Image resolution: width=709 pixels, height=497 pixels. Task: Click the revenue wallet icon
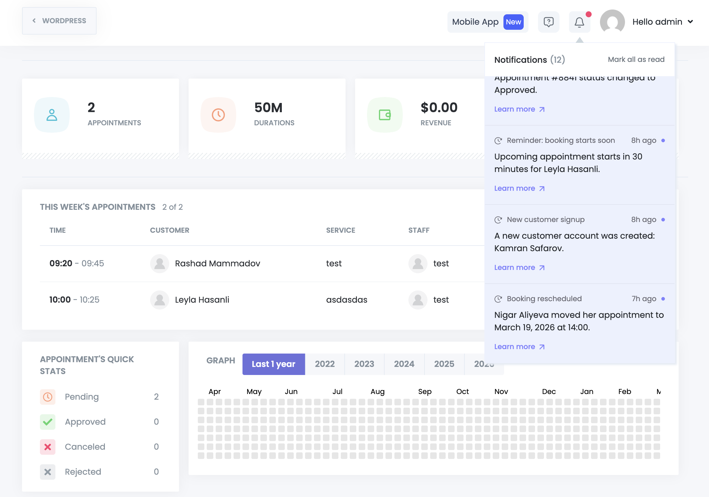[x=385, y=115]
